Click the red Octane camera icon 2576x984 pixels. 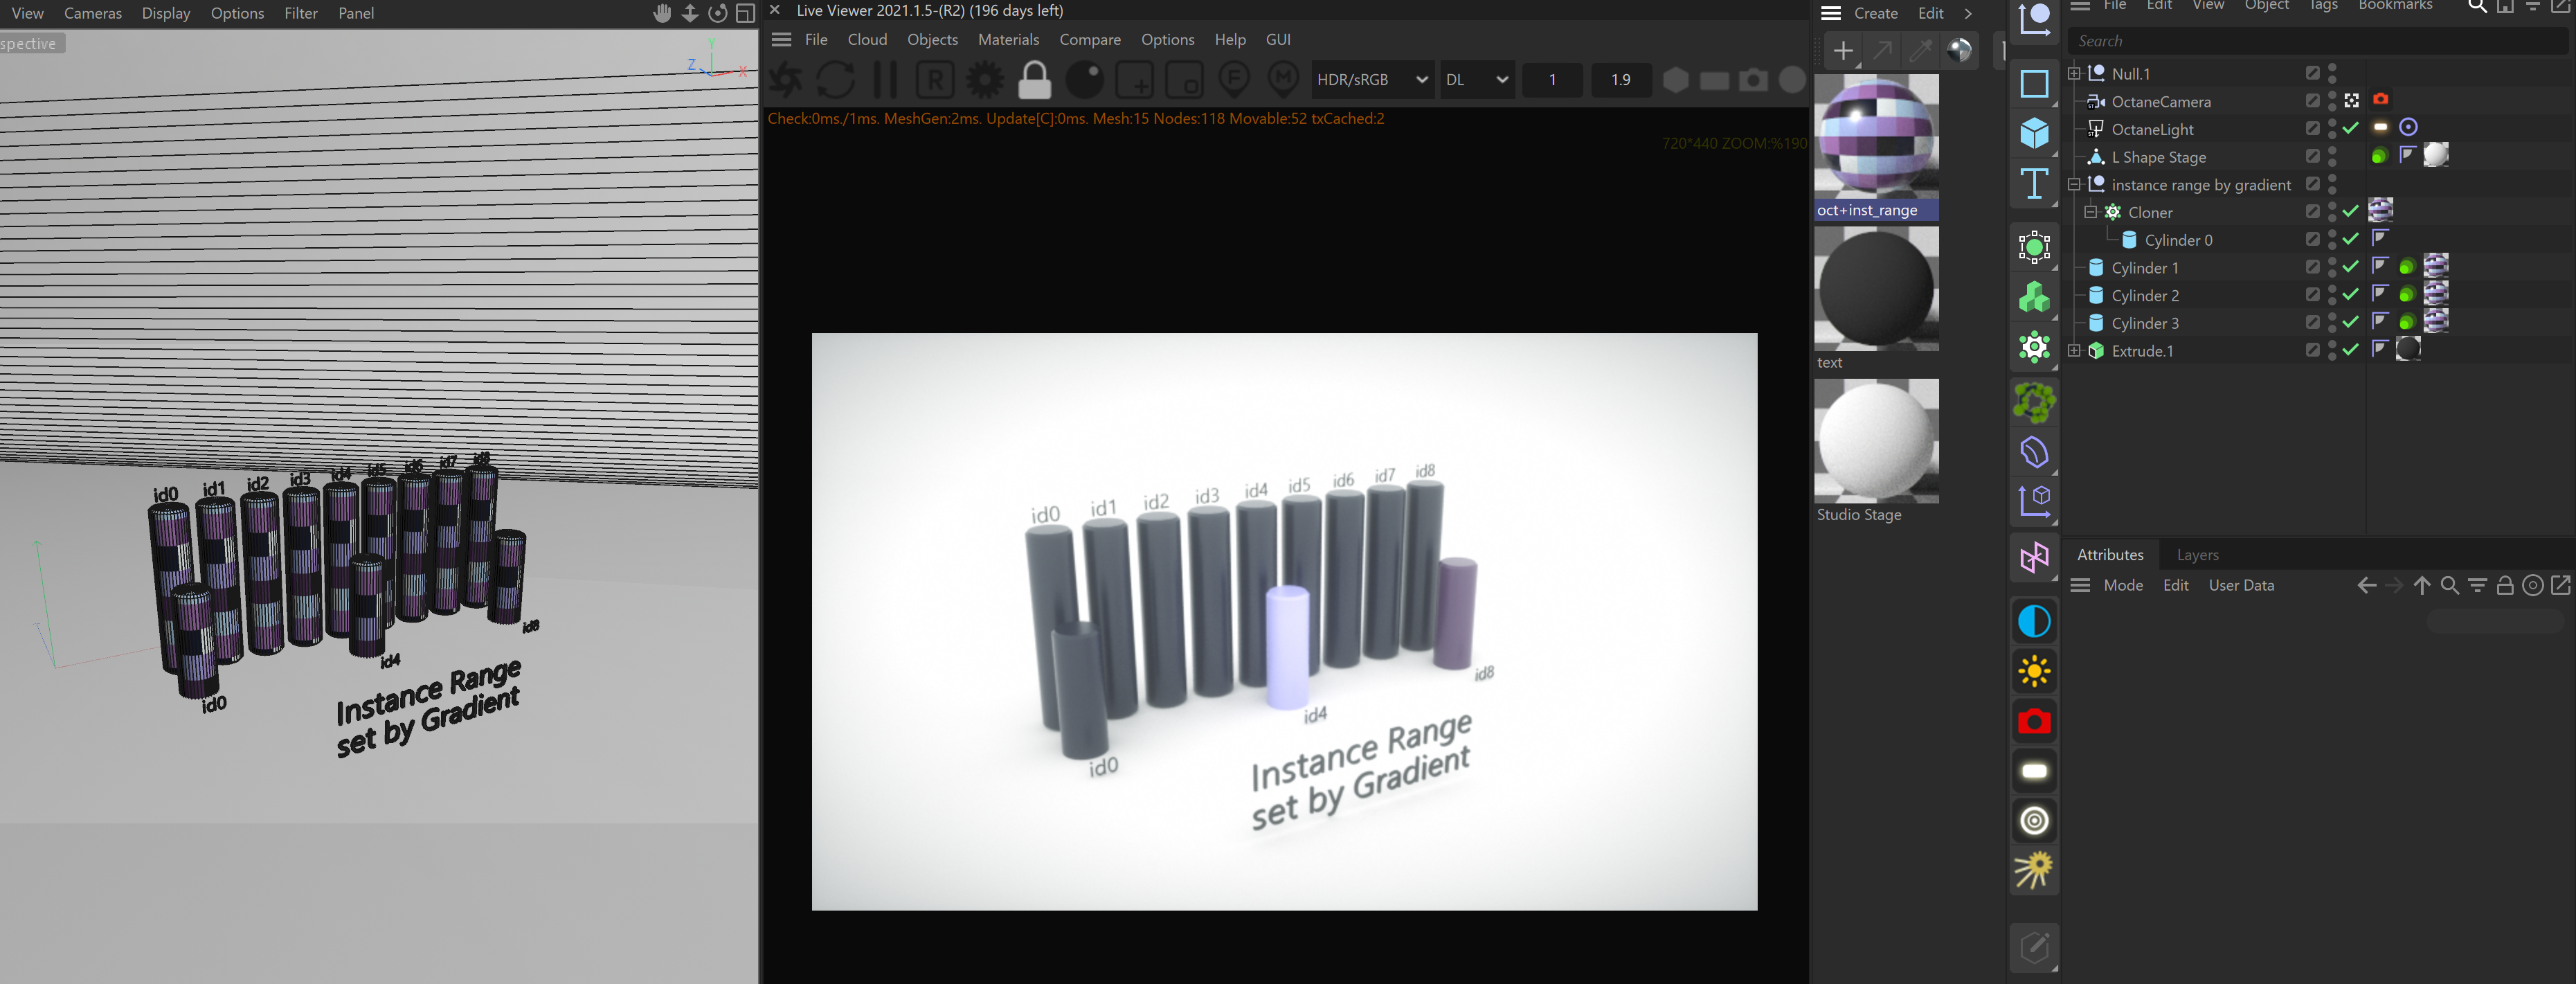(x=2034, y=721)
